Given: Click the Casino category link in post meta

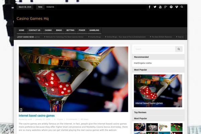Looking at the screenshot, I should [x=60, y=119].
